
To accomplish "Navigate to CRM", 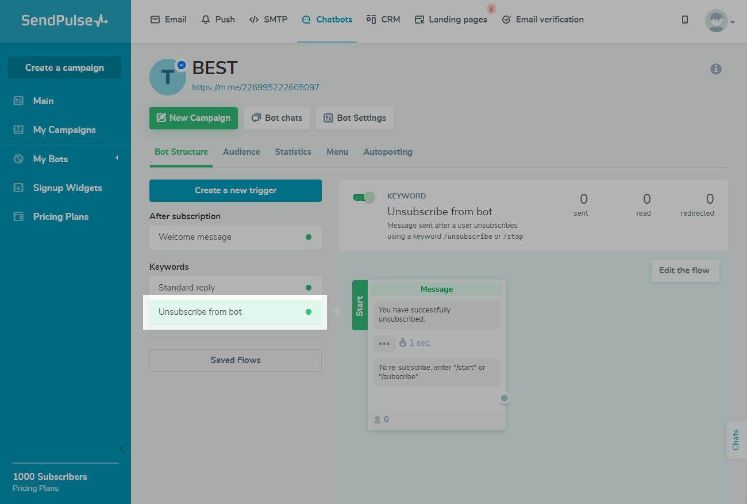I will click(383, 20).
